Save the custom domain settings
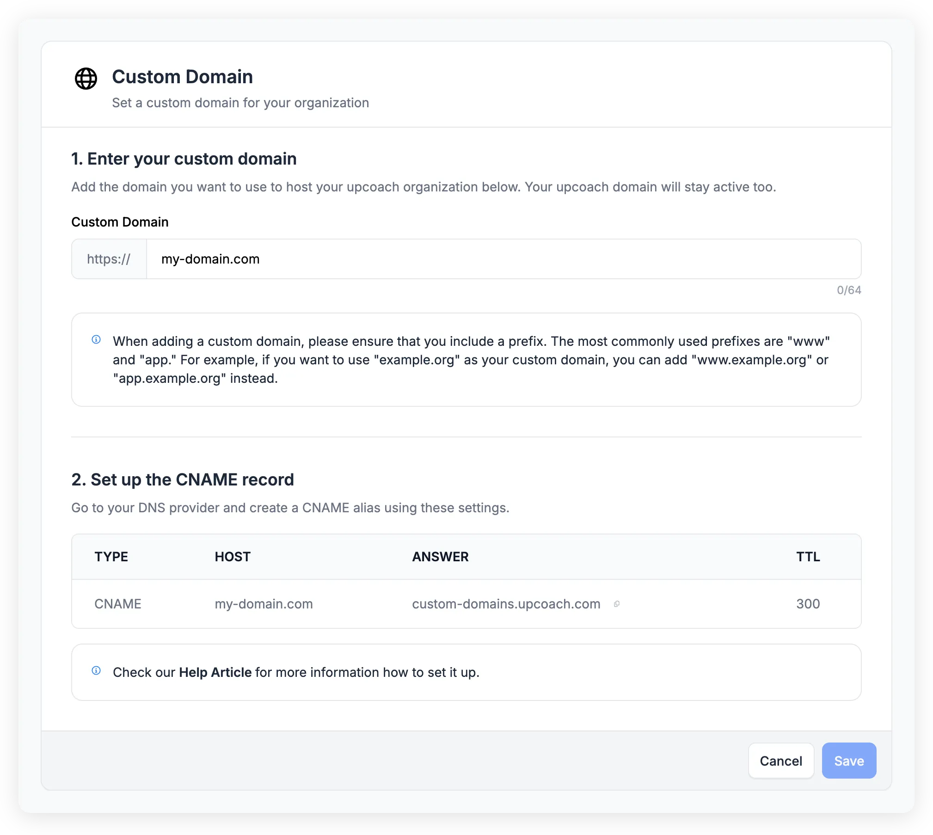This screenshot has height=835, width=933. coord(848,761)
